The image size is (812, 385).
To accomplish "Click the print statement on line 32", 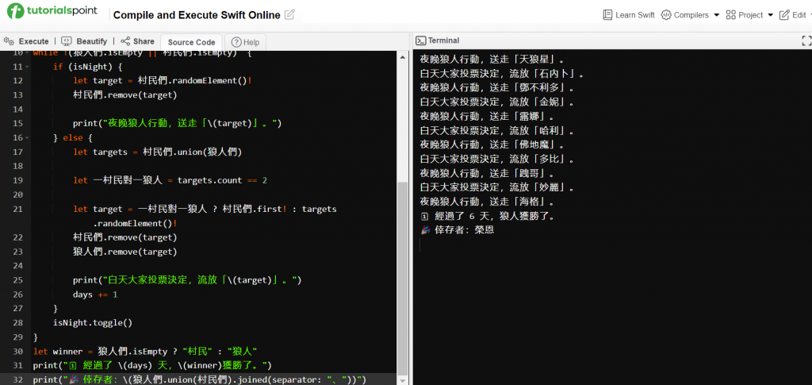I will click(199, 379).
